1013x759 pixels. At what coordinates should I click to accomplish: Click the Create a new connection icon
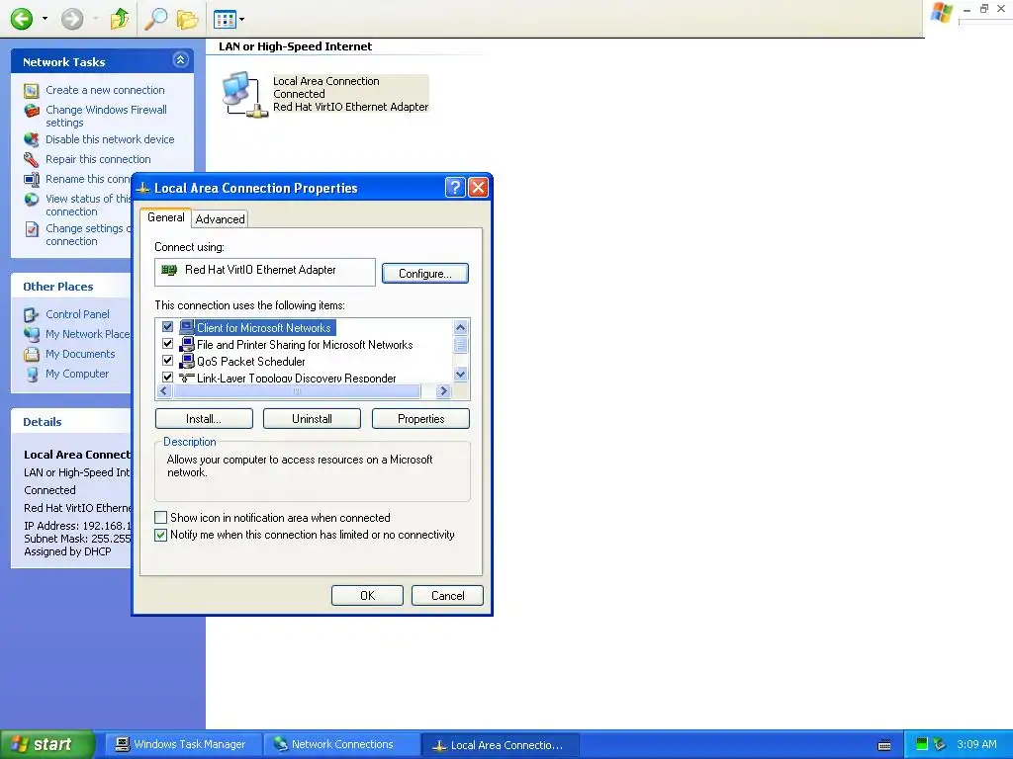31,90
